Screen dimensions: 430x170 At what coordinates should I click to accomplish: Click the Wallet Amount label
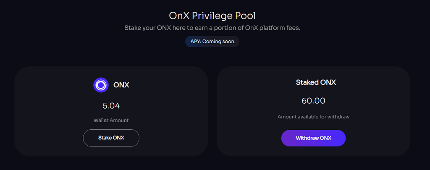tap(111, 120)
